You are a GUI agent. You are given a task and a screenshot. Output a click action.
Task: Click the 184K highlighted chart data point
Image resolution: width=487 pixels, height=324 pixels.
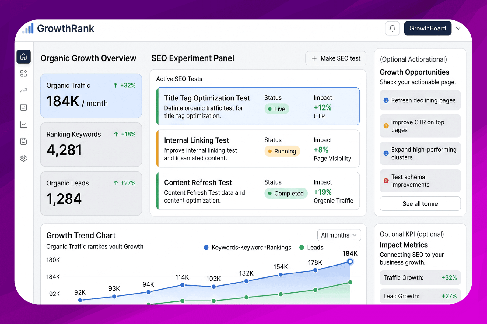click(x=350, y=262)
